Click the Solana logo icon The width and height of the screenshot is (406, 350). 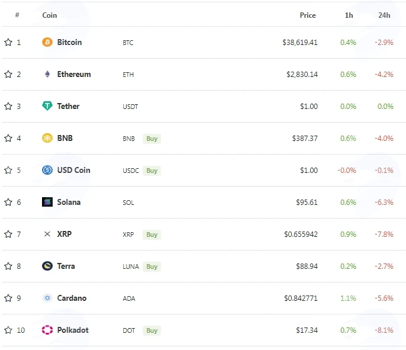click(47, 202)
